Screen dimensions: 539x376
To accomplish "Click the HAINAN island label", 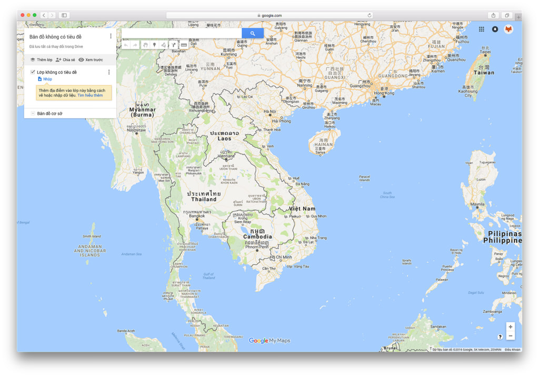I will [x=324, y=144].
